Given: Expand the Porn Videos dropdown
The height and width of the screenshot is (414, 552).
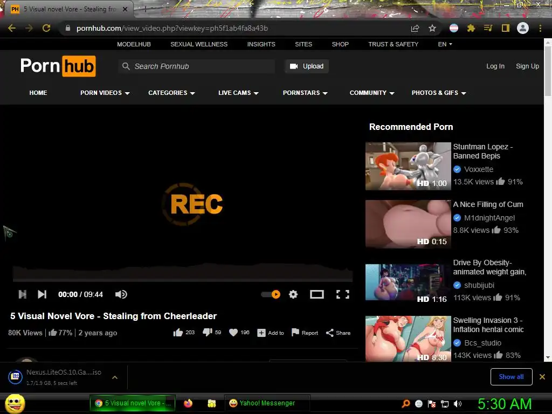Looking at the screenshot, I should (105, 93).
